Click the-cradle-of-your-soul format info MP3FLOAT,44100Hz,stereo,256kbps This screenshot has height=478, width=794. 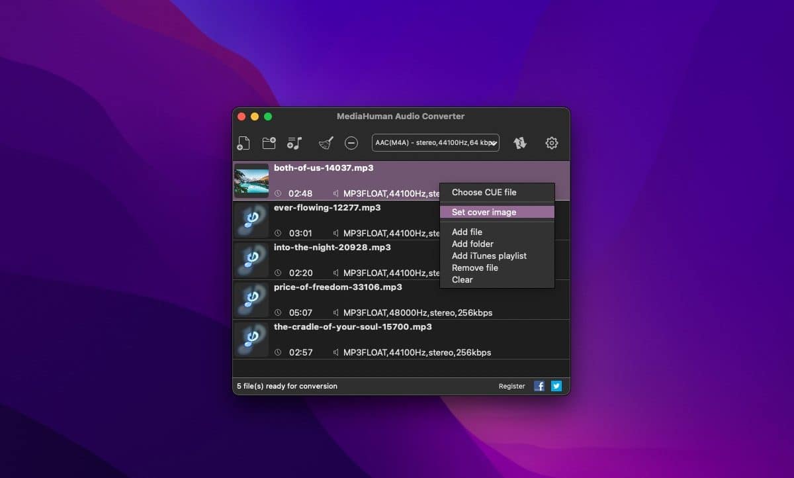[x=417, y=352]
